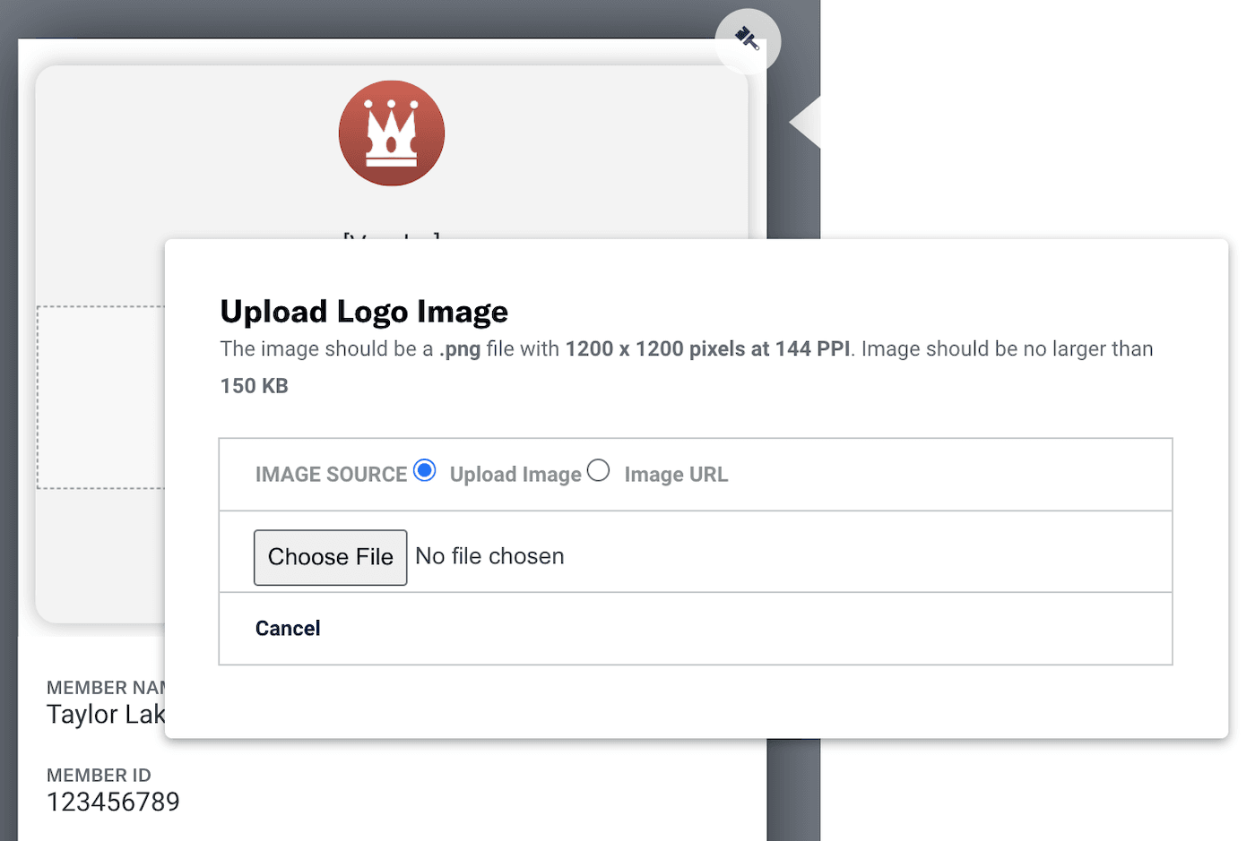Viewport: 1255px width, 841px height.
Task: Click the bold ".png" text
Action: [x=460, y=349]
